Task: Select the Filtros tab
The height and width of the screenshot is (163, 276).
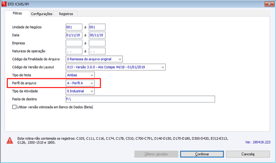Action: point(17,13)
